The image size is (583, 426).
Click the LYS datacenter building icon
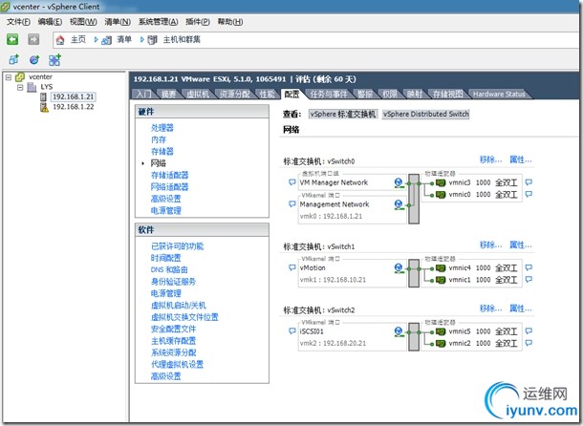point(32,87)
